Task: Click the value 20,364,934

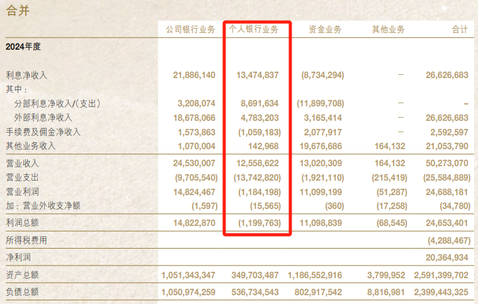Action: click(x=447, y=257)
